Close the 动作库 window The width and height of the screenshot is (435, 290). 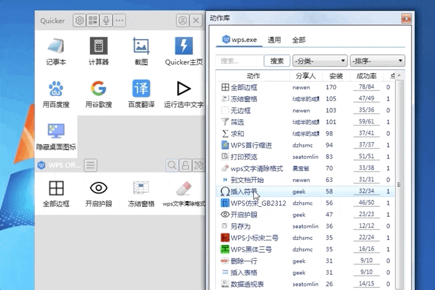406,19
